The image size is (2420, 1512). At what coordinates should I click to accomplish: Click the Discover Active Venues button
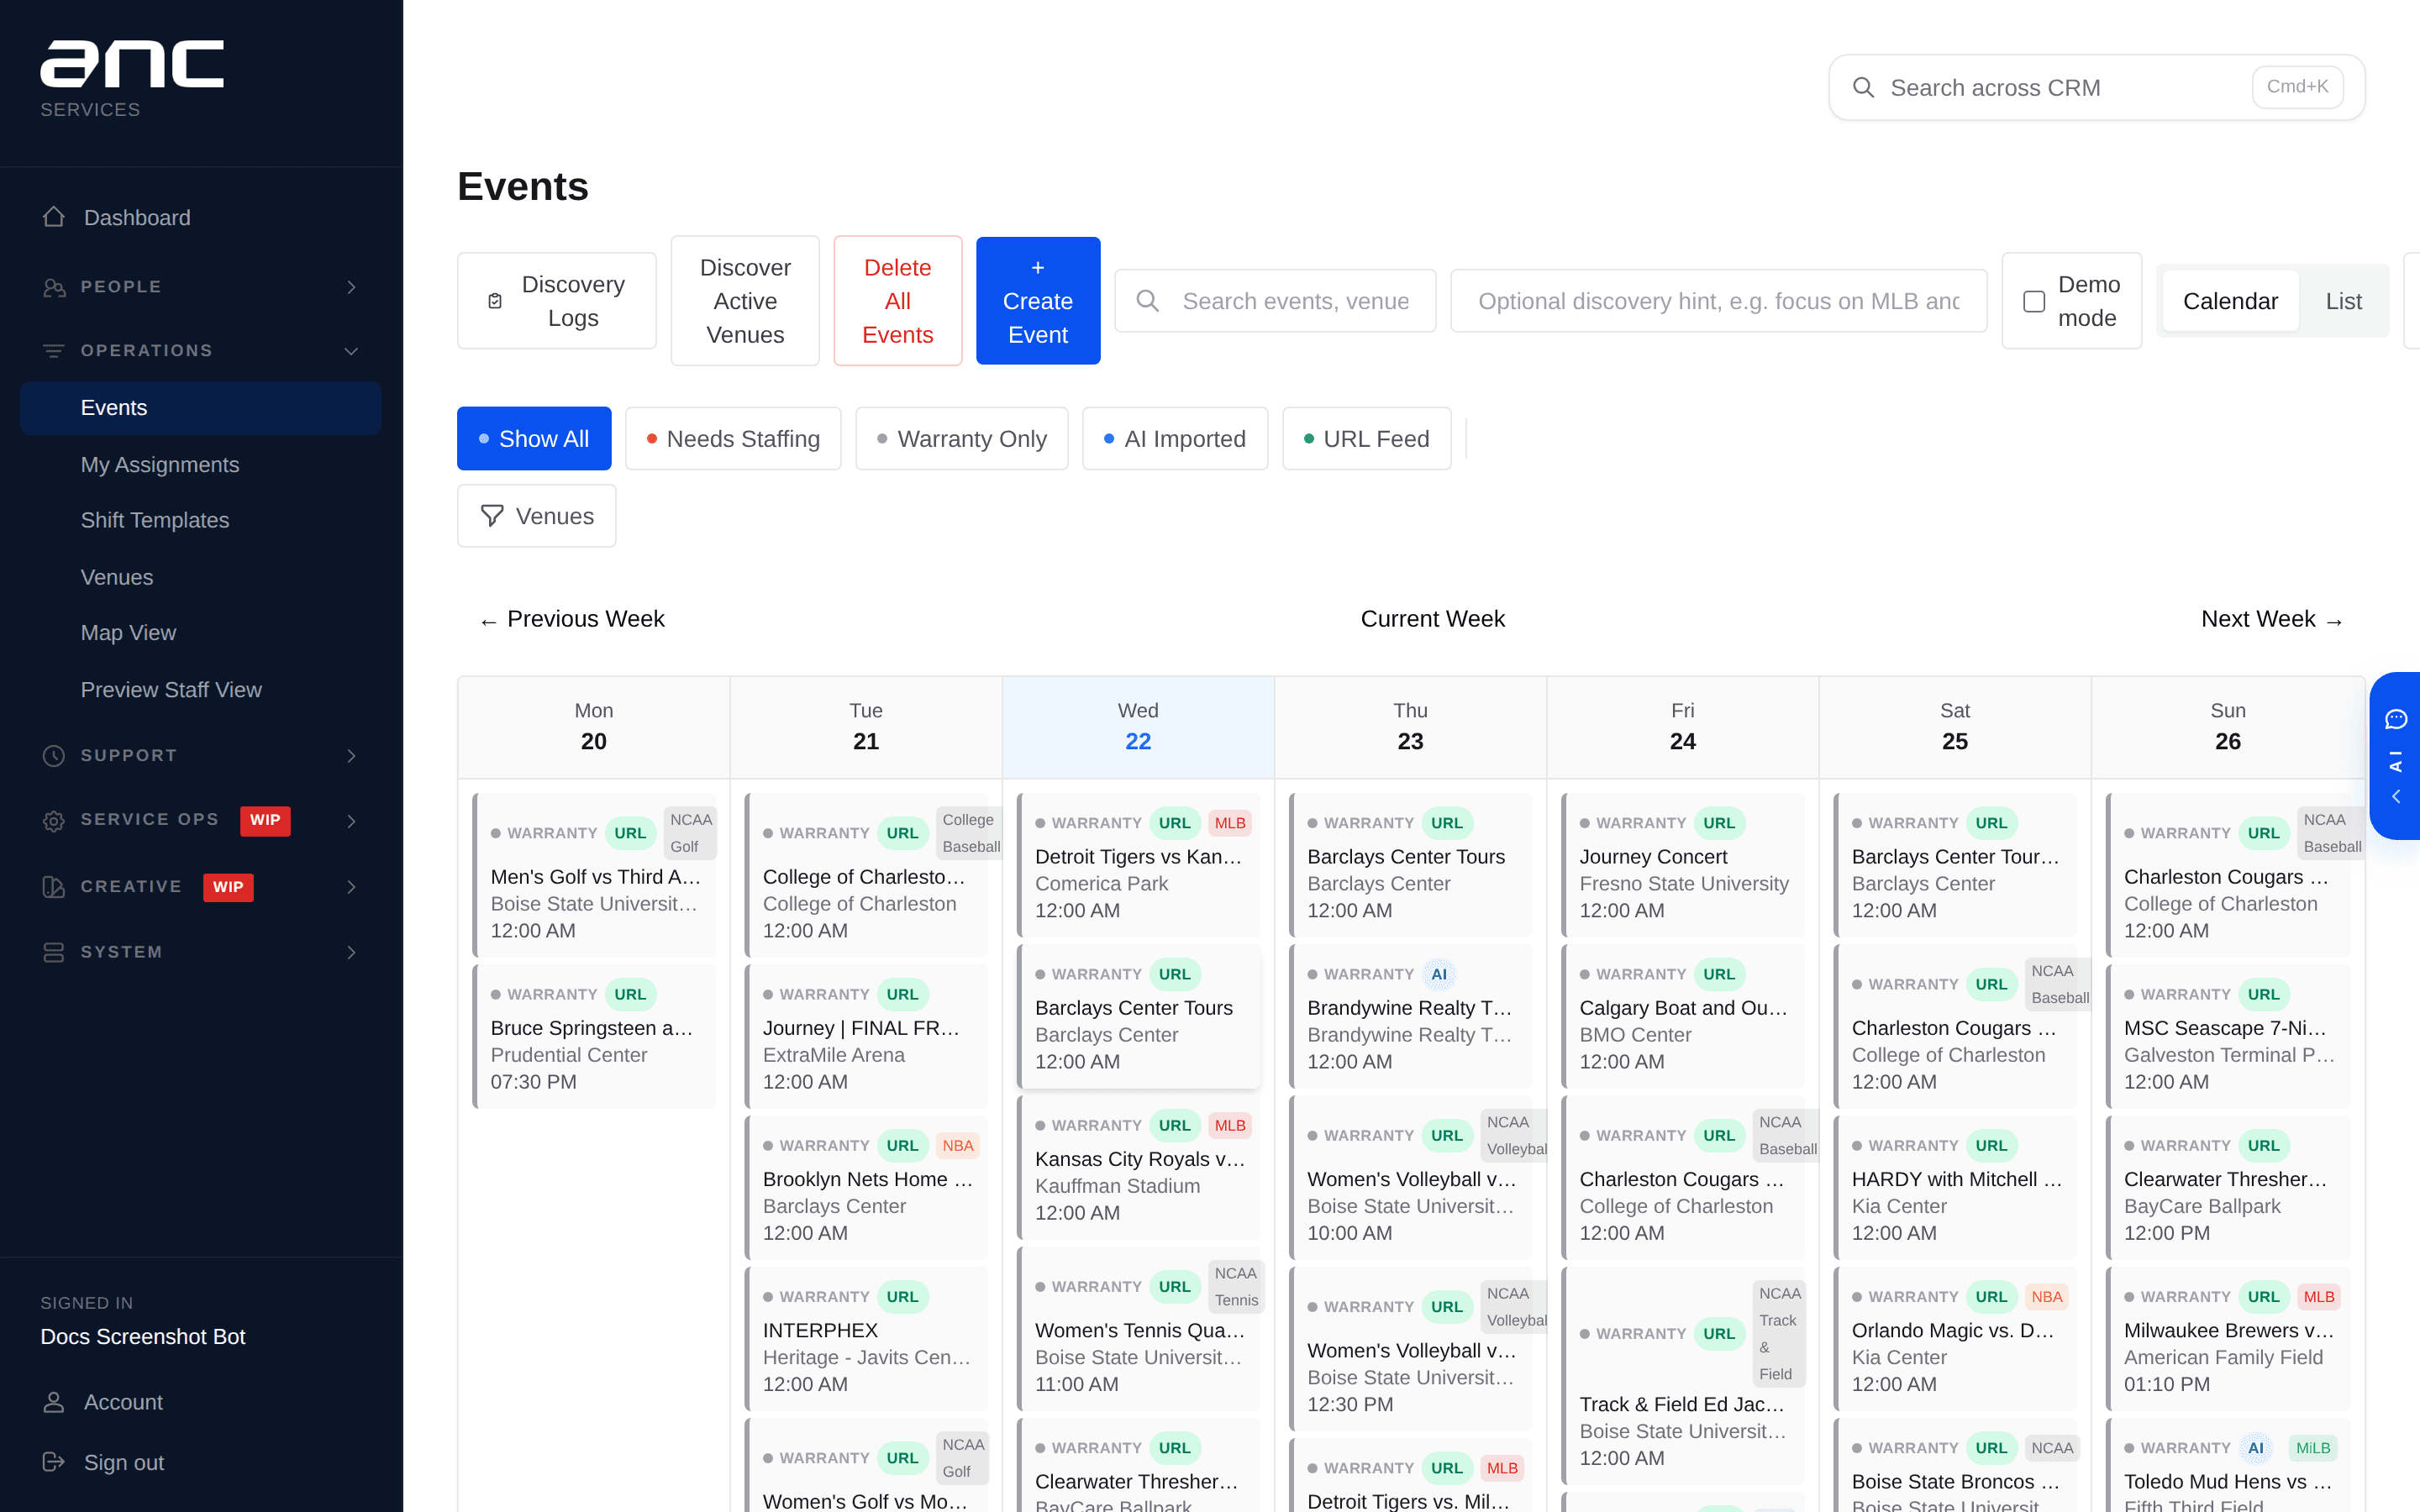coord(745,301)
